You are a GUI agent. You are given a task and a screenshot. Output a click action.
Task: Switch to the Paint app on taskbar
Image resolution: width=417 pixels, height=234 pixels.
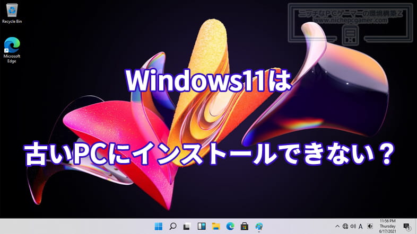tap(259, 227)
